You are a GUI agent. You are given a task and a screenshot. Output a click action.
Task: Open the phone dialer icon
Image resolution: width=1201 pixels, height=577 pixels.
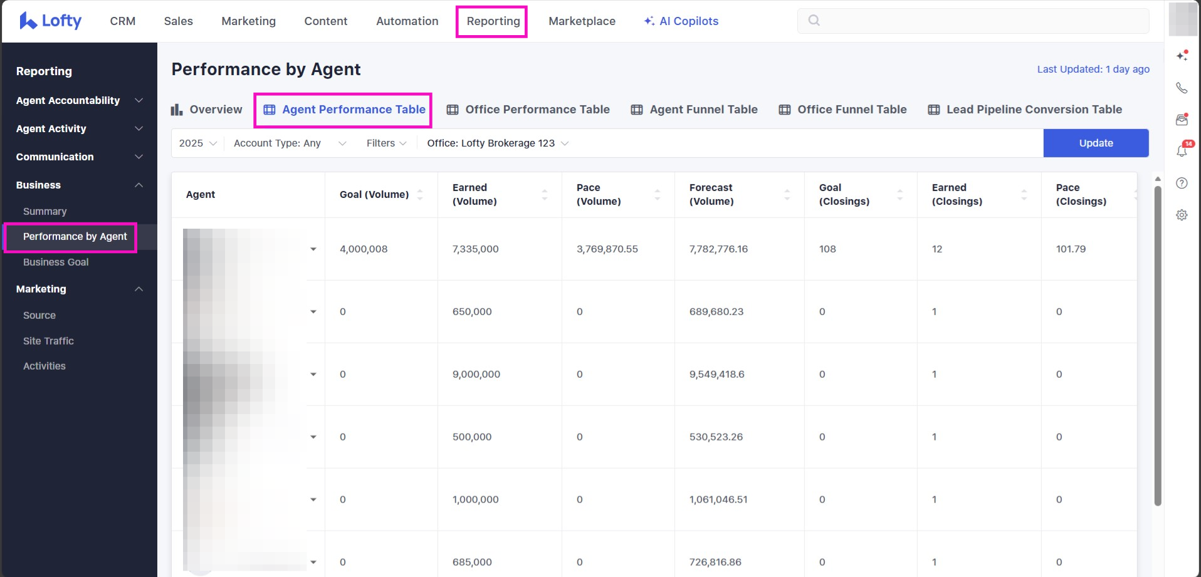pos(1182,88)
